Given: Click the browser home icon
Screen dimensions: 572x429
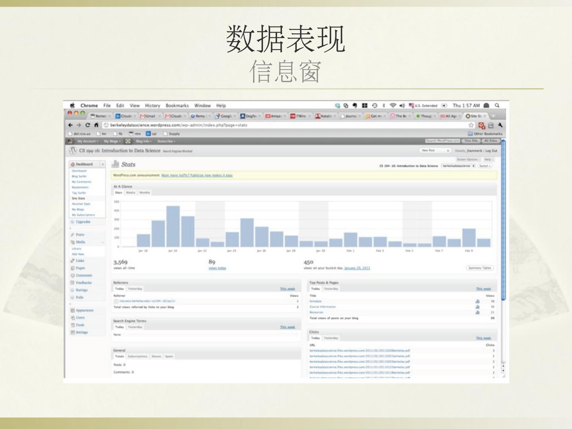Looking at the screenshot, I should coord(96,125).
